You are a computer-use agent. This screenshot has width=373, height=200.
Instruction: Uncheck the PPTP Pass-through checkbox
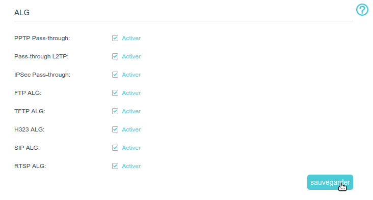click(x=115, y=38)
